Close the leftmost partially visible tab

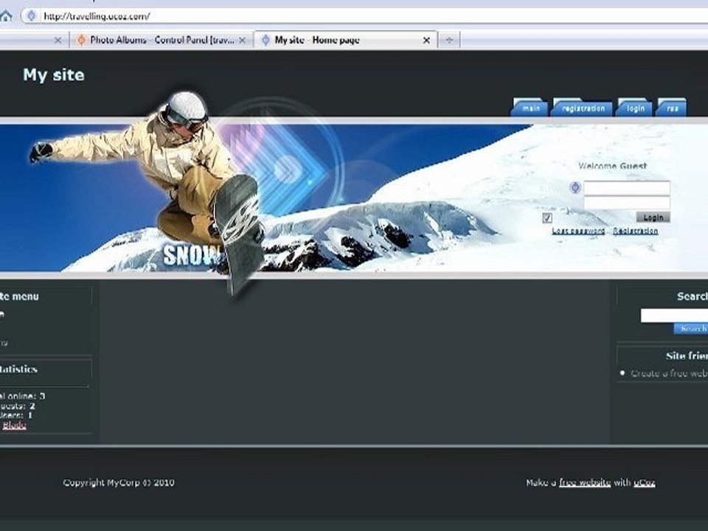58,40
